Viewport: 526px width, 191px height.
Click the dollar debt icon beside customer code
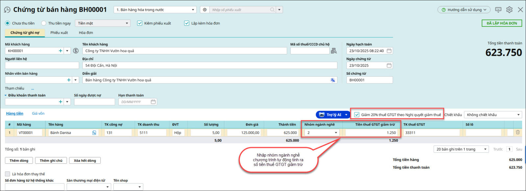(x=76, y=51)
